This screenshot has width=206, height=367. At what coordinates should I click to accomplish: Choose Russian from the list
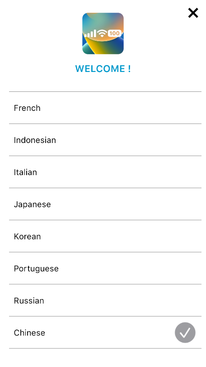105,300
